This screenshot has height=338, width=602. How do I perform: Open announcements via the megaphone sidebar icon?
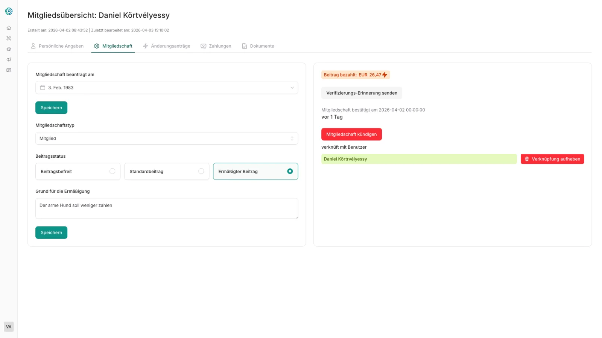point(9,59)
